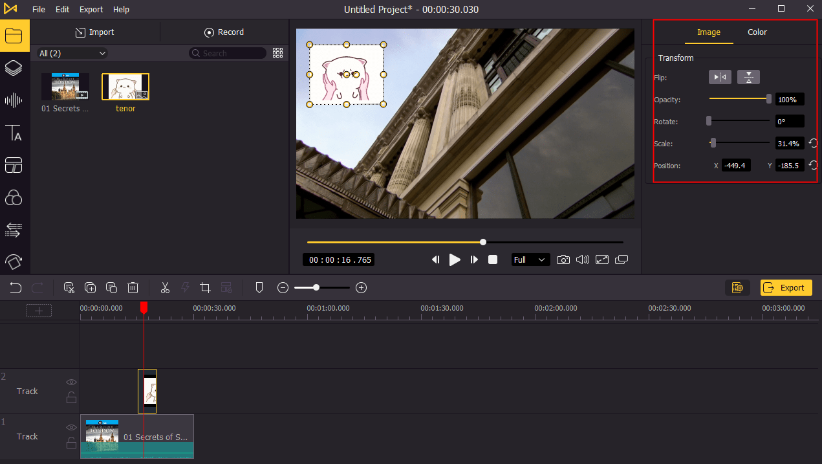
Task: Reset the Position values
Action: click(814, 165)
